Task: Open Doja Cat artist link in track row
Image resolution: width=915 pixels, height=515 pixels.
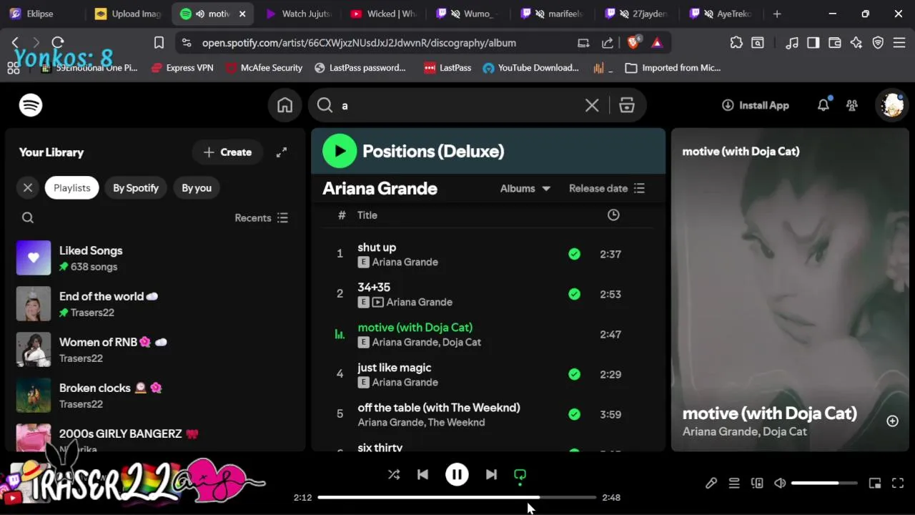Action: click(462, 342)
